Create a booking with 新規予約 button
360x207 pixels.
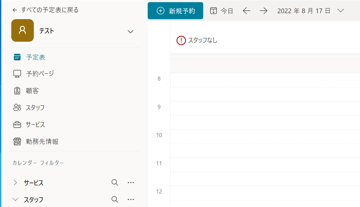click(x=175, y=11)
